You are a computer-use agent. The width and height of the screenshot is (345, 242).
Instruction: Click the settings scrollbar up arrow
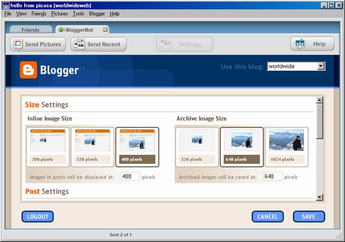(320, 100)
